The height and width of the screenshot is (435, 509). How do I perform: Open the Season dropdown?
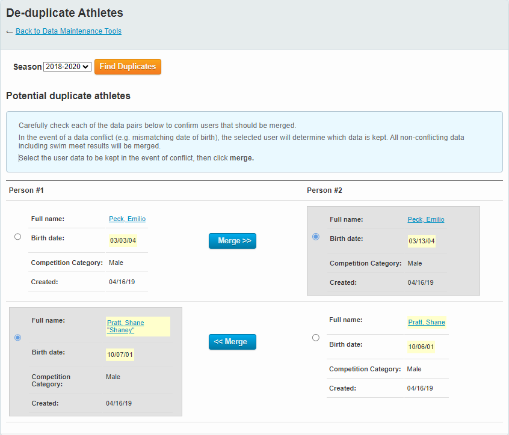tap(67, 67)
